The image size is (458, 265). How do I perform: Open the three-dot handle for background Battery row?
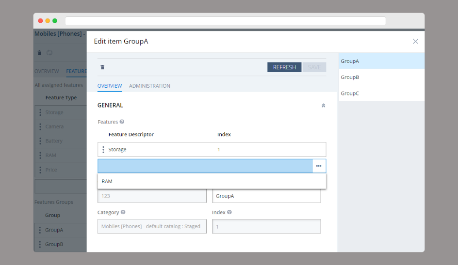coord(40,141)
